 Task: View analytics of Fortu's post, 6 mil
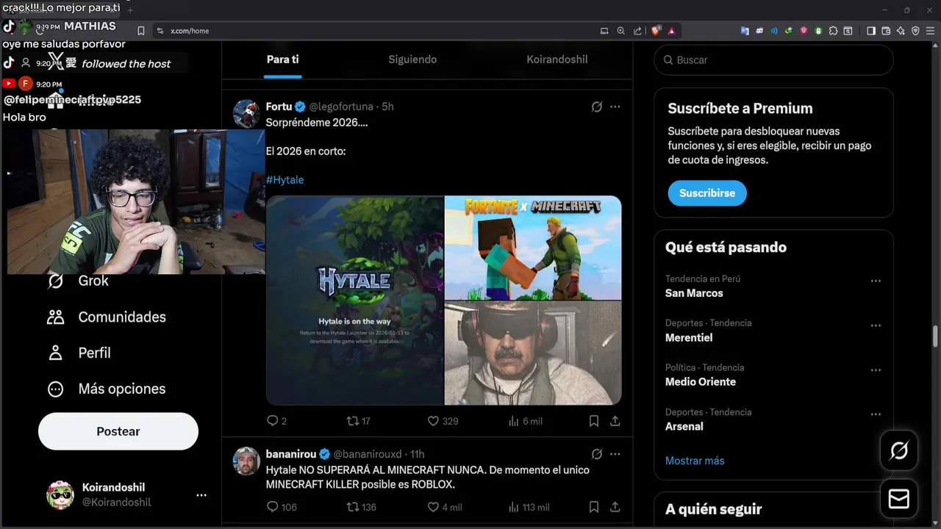[x=525, y=421]
